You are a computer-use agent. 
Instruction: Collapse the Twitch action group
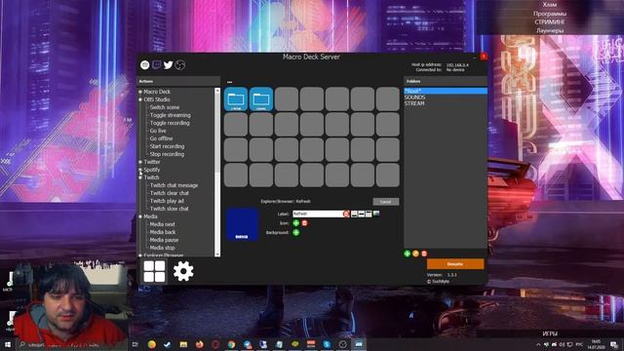(x=140, y=177)
